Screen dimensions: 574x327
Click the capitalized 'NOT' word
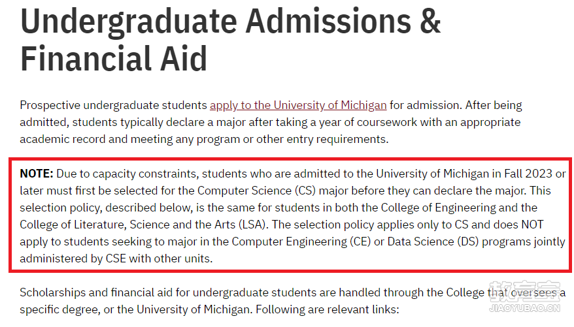tap(532, 225)
